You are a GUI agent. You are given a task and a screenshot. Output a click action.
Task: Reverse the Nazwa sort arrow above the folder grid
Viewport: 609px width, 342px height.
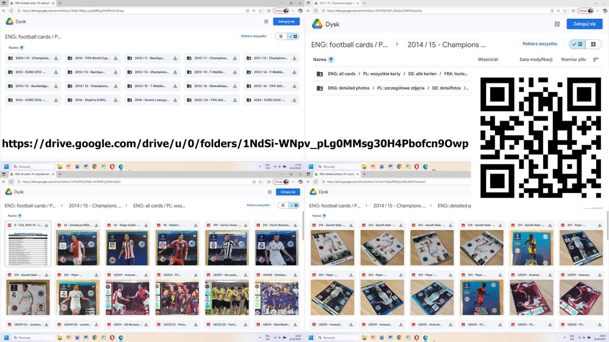click(x=22, y=47)
